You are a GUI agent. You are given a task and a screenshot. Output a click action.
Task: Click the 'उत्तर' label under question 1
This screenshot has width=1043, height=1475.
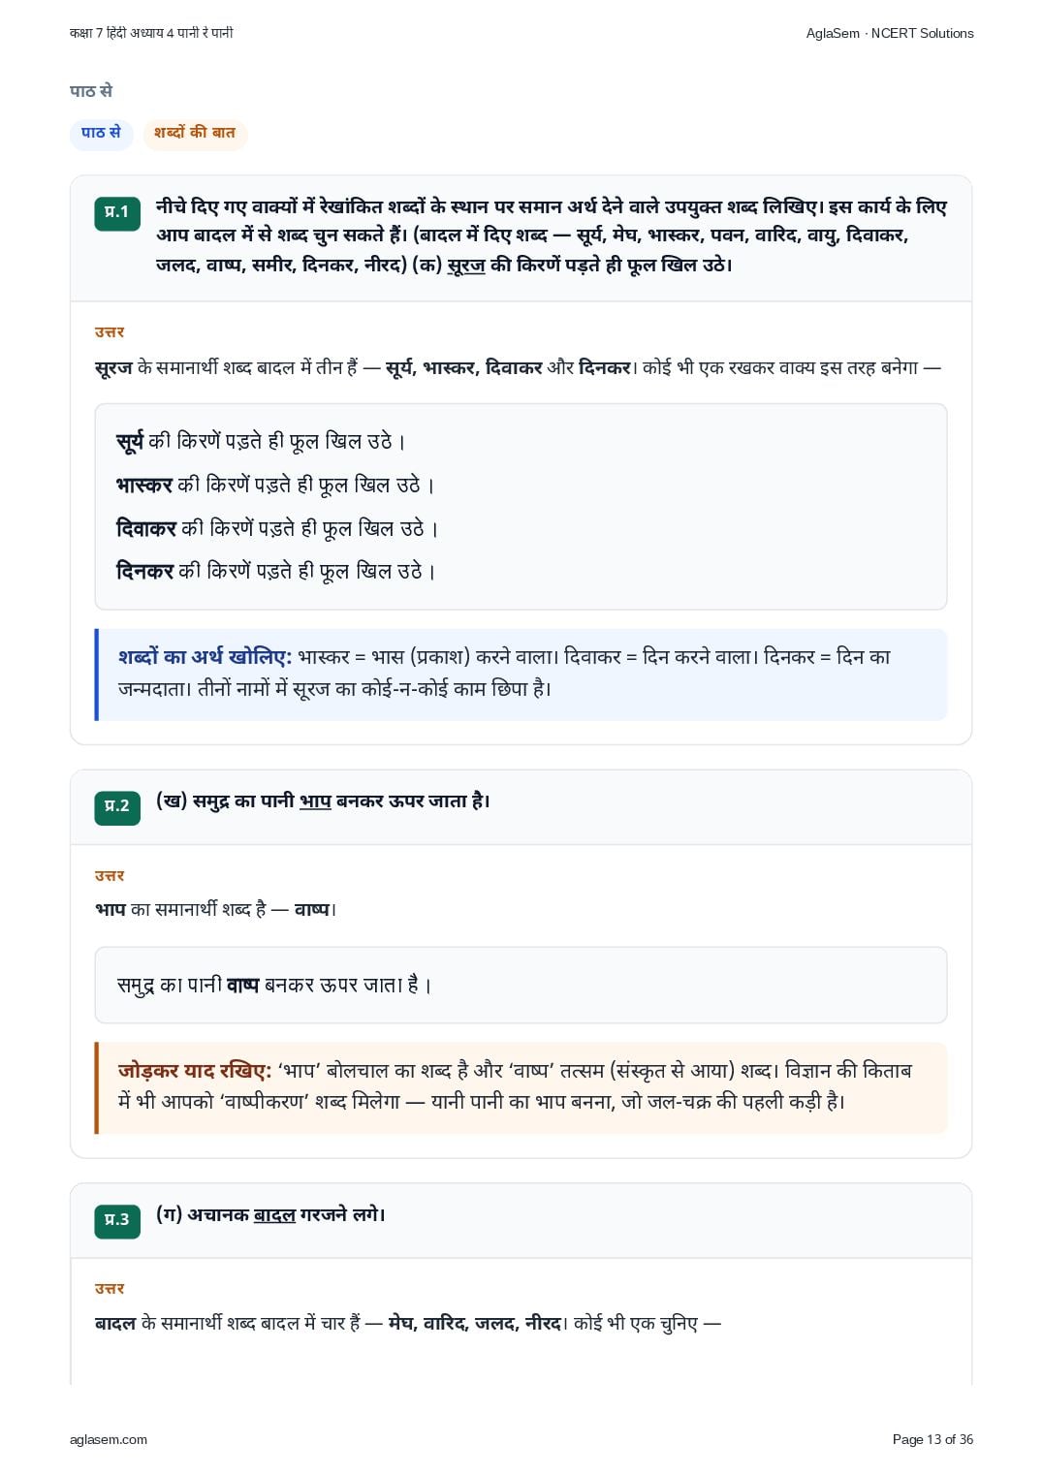tap(110, 332)
